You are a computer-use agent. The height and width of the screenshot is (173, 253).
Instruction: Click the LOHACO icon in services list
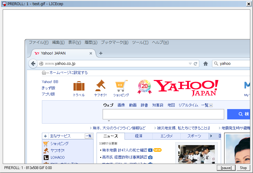[x=46, y=158]
